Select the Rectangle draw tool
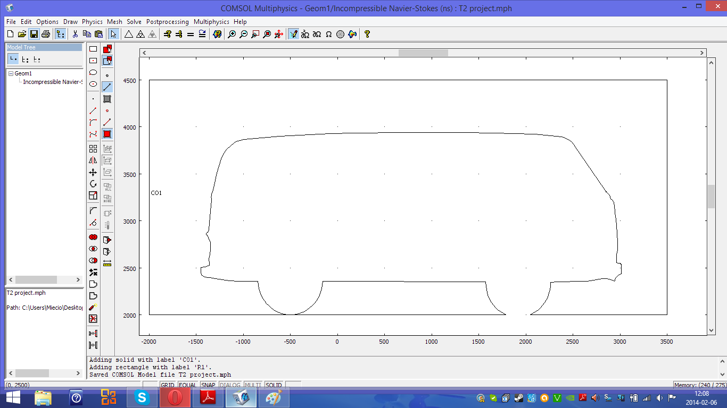The image size is (727, 408). coord(93,49)
